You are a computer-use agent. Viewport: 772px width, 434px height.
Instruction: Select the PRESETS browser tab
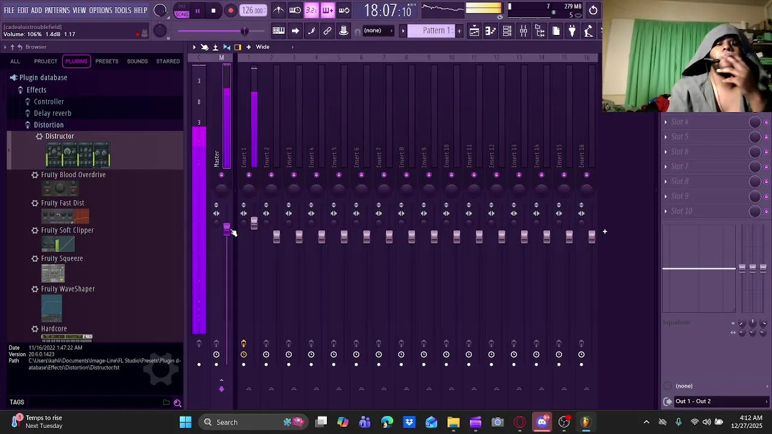(107, 61)
